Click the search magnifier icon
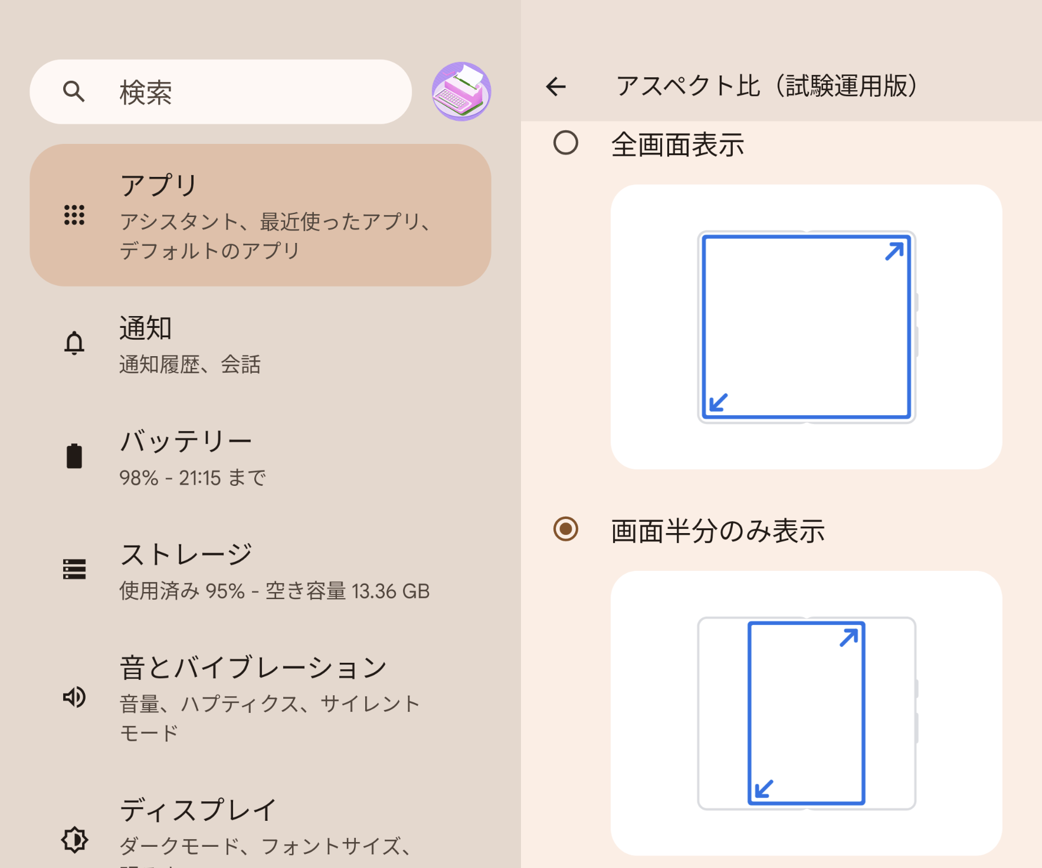 point(74,92)
